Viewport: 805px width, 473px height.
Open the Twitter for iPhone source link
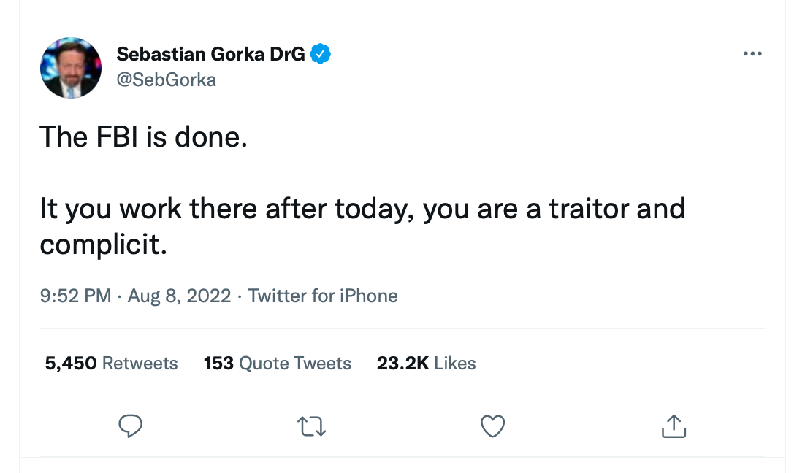pos(323,296)
